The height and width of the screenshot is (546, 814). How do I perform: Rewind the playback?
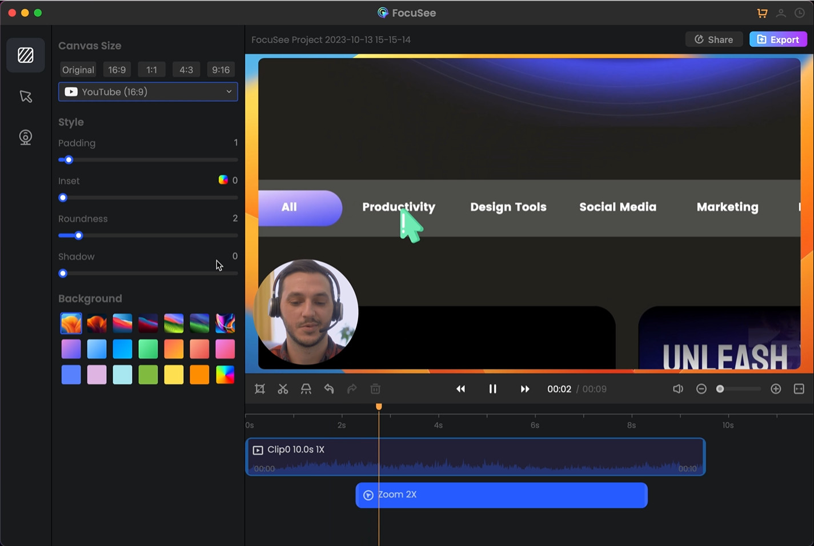coord(460,389)
